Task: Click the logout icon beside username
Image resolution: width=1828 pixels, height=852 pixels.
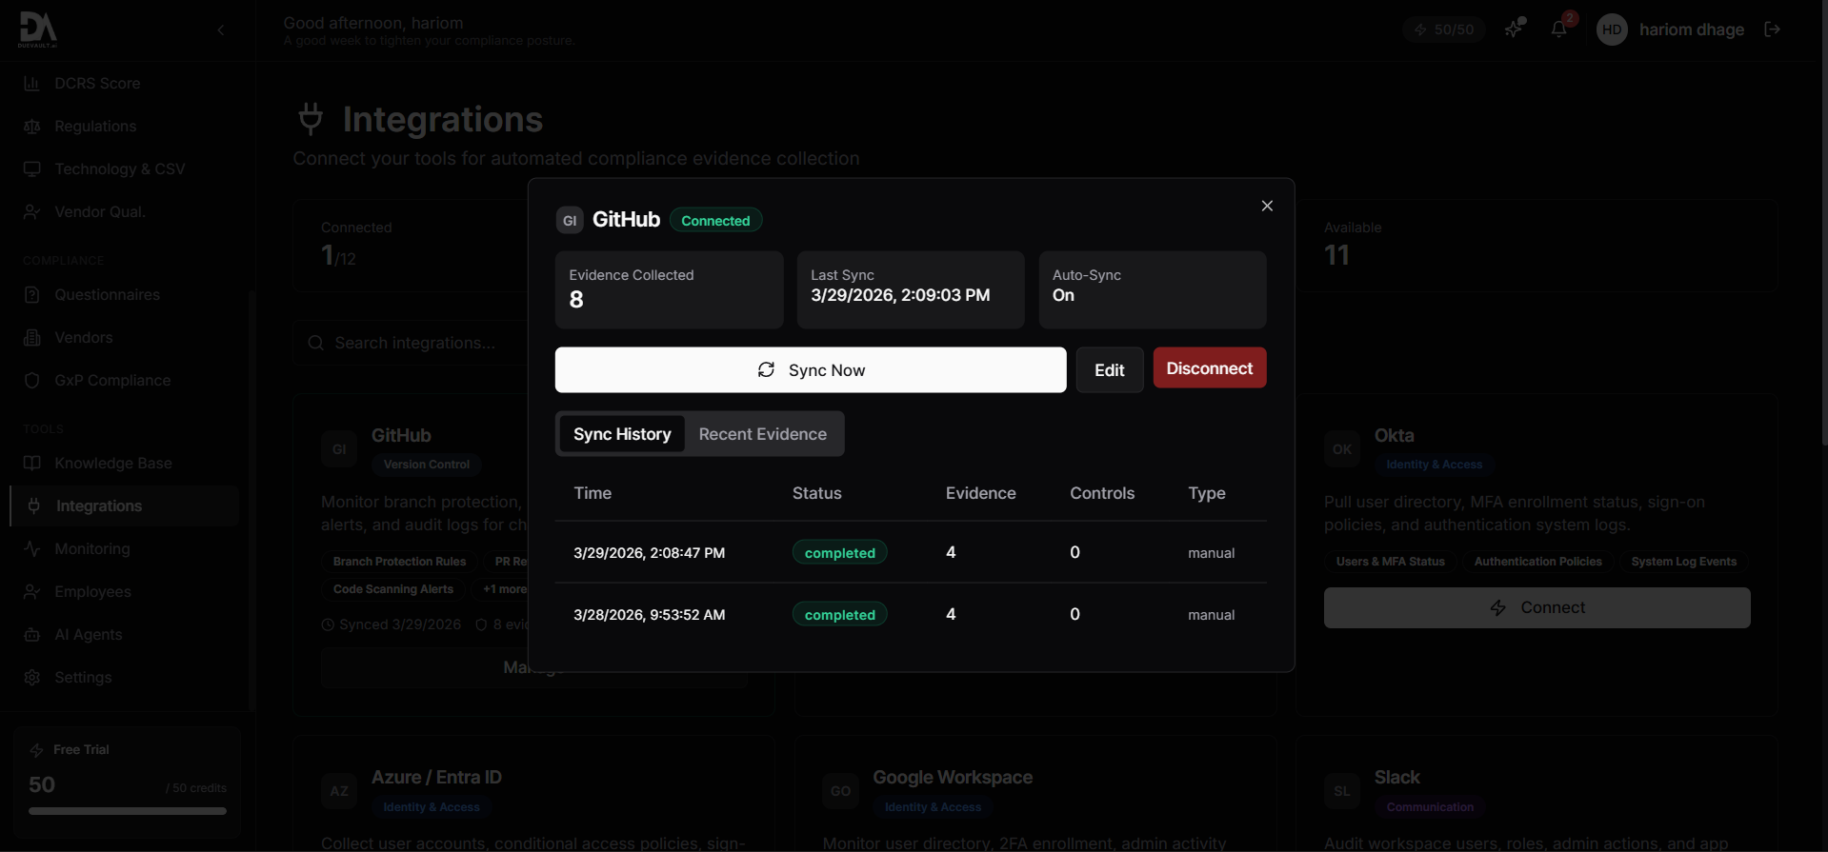Action: [1772, 30]
